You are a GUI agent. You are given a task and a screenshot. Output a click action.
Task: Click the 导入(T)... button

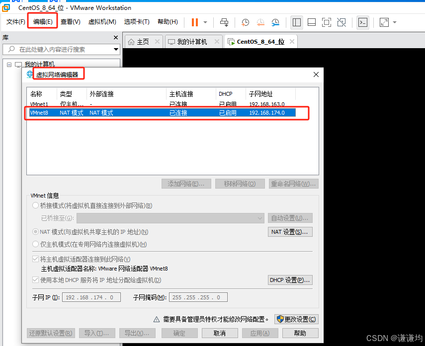pos(97,333)
